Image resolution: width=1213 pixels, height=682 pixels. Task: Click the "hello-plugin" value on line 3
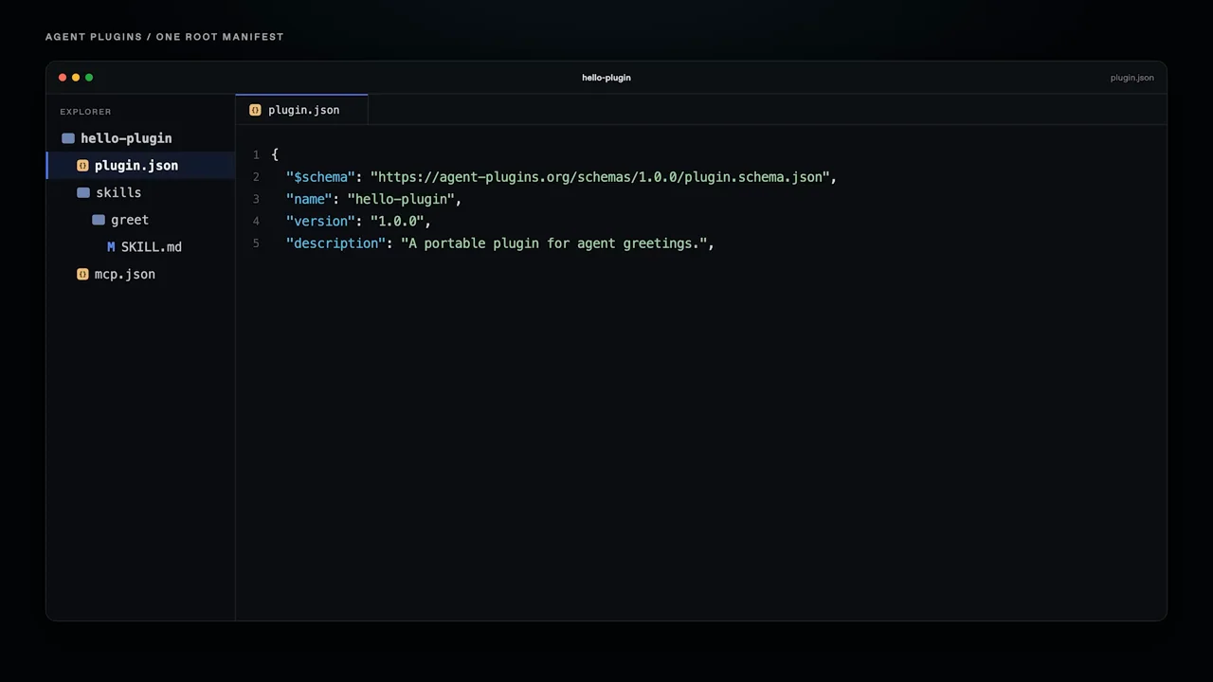coord(401,199)
